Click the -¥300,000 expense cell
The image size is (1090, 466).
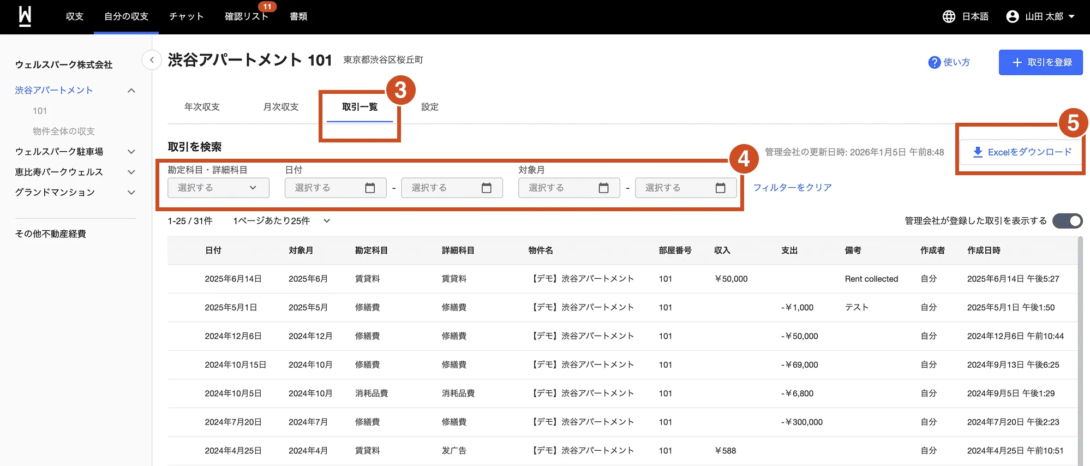pyautogui.click(x=802, y=422)
